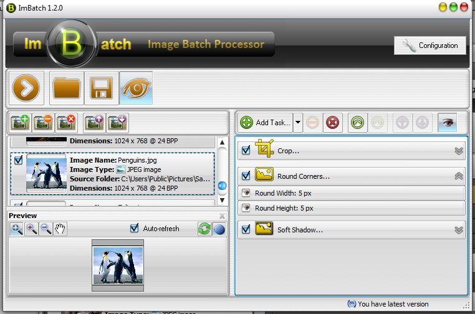Open the Configuration button
This screenshot has width=475, height=314.
429,45
